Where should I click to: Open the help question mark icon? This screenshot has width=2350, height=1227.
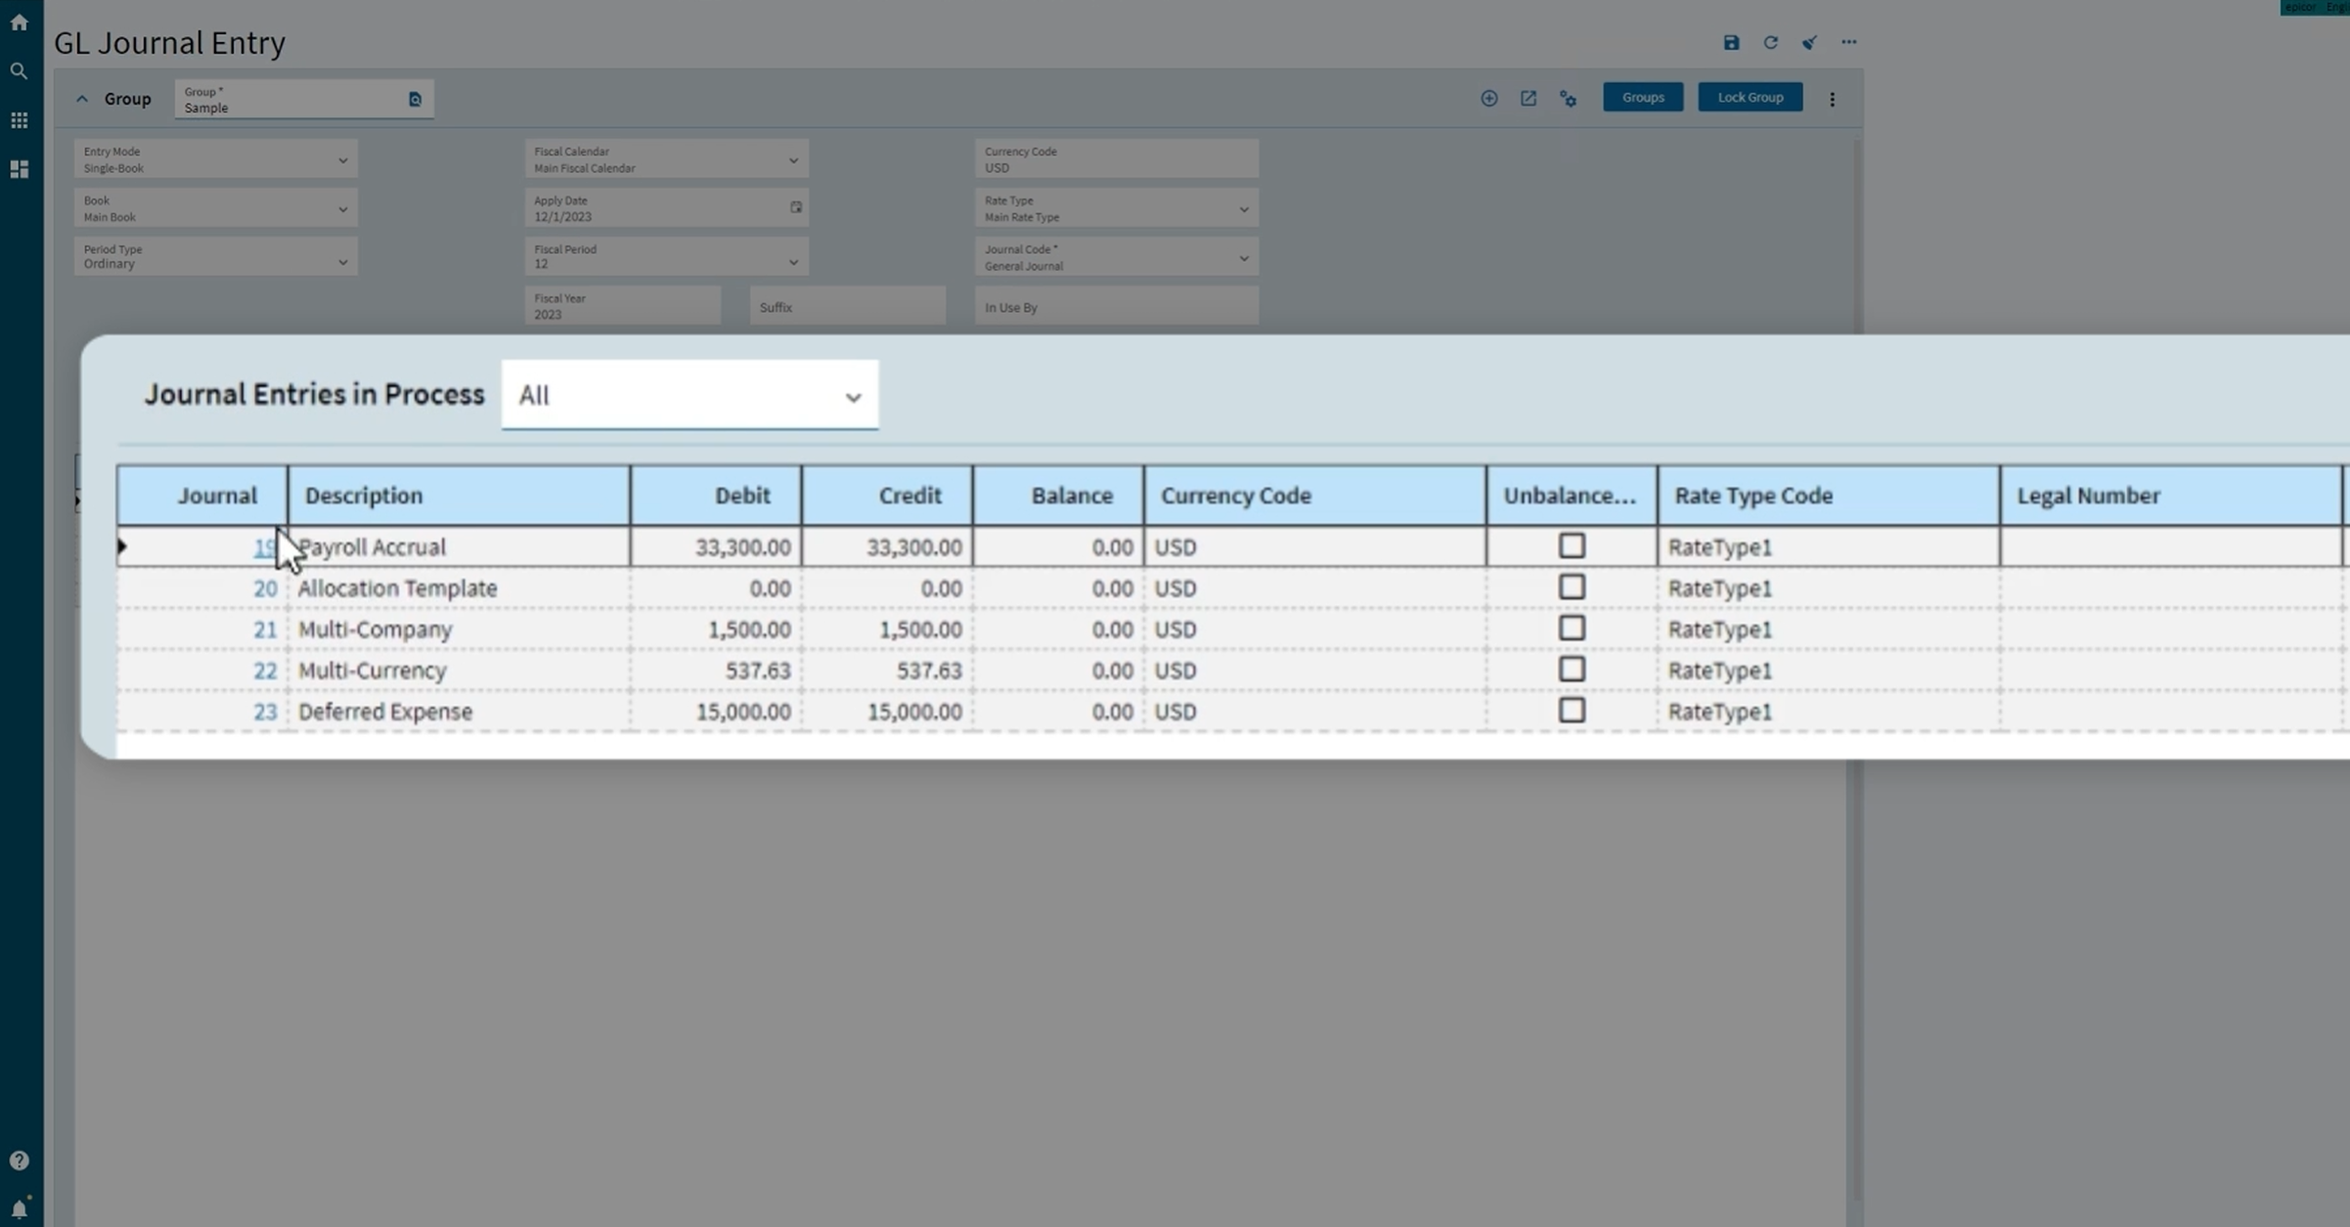19,1161
